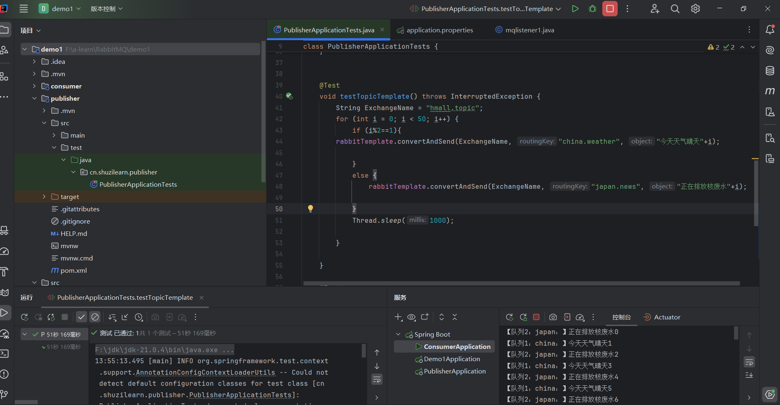Click the green Run button in top toolbar
The image size is (780, 405).
(575, 9)
